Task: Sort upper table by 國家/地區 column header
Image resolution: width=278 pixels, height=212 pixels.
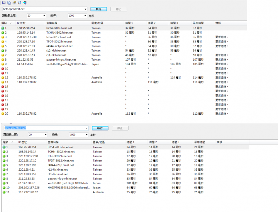Action: [x=107, y=23]
